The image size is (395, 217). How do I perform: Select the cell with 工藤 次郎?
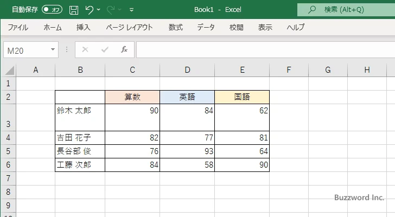[x=80, y=165]
